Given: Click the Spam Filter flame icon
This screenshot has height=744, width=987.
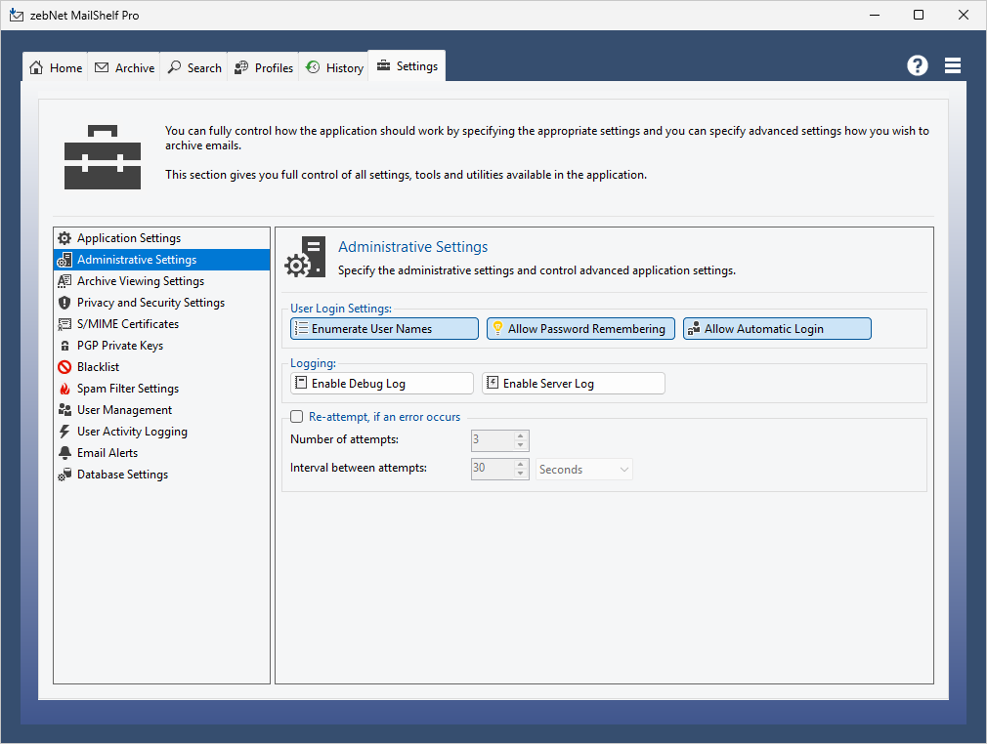Looking at the screenshot, I should (x=64, y=389).
